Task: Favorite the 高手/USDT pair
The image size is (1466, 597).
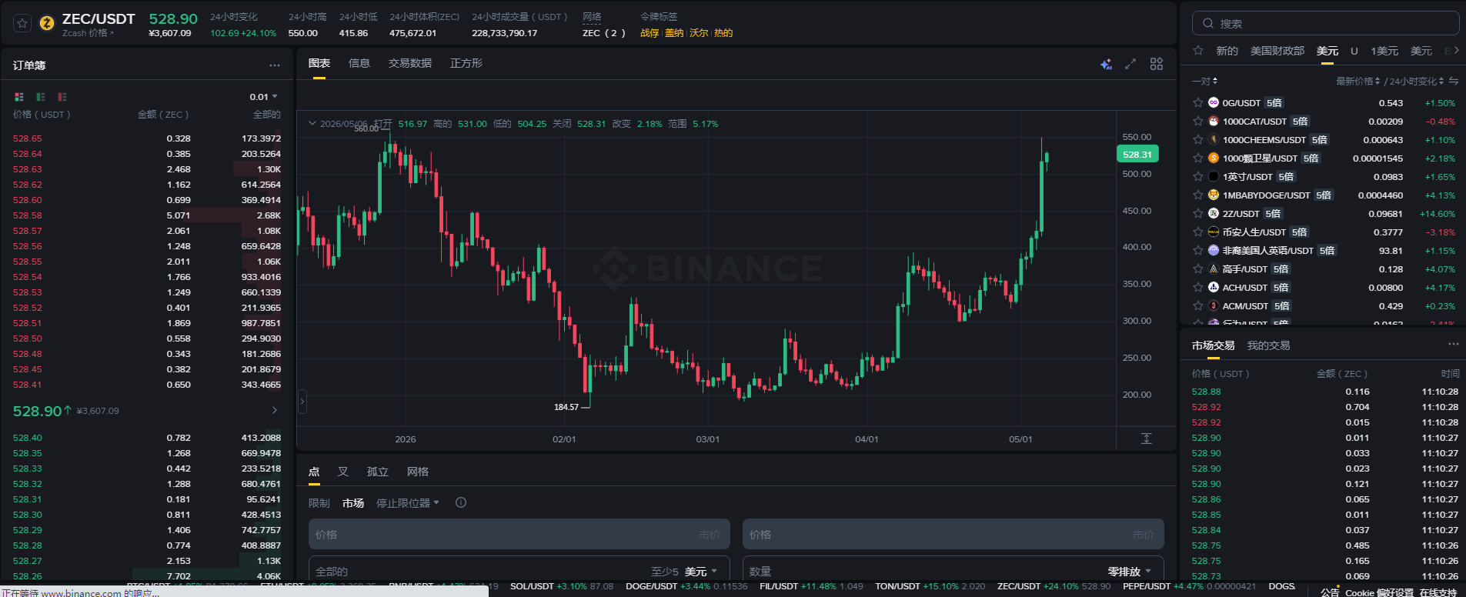Action: (1198, 268)
